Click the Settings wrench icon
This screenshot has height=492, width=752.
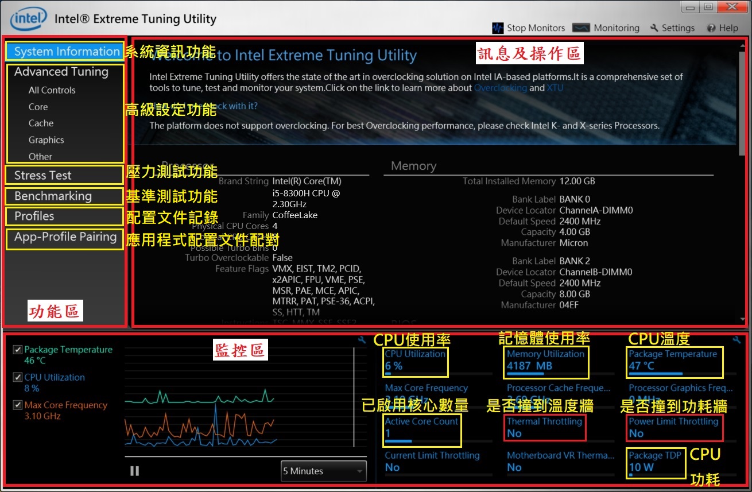(x=654, y=28)
